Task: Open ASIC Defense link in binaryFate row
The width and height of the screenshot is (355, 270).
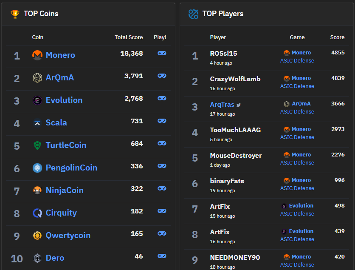Action: (297, 188)
